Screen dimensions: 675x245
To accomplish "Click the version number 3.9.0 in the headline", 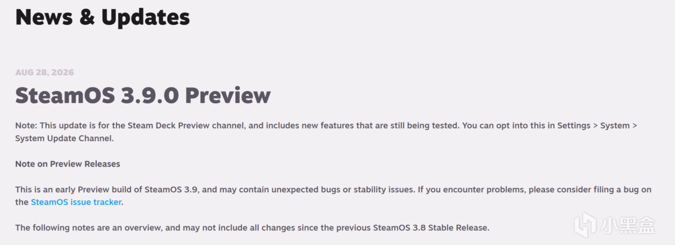I will click(150, 96).
